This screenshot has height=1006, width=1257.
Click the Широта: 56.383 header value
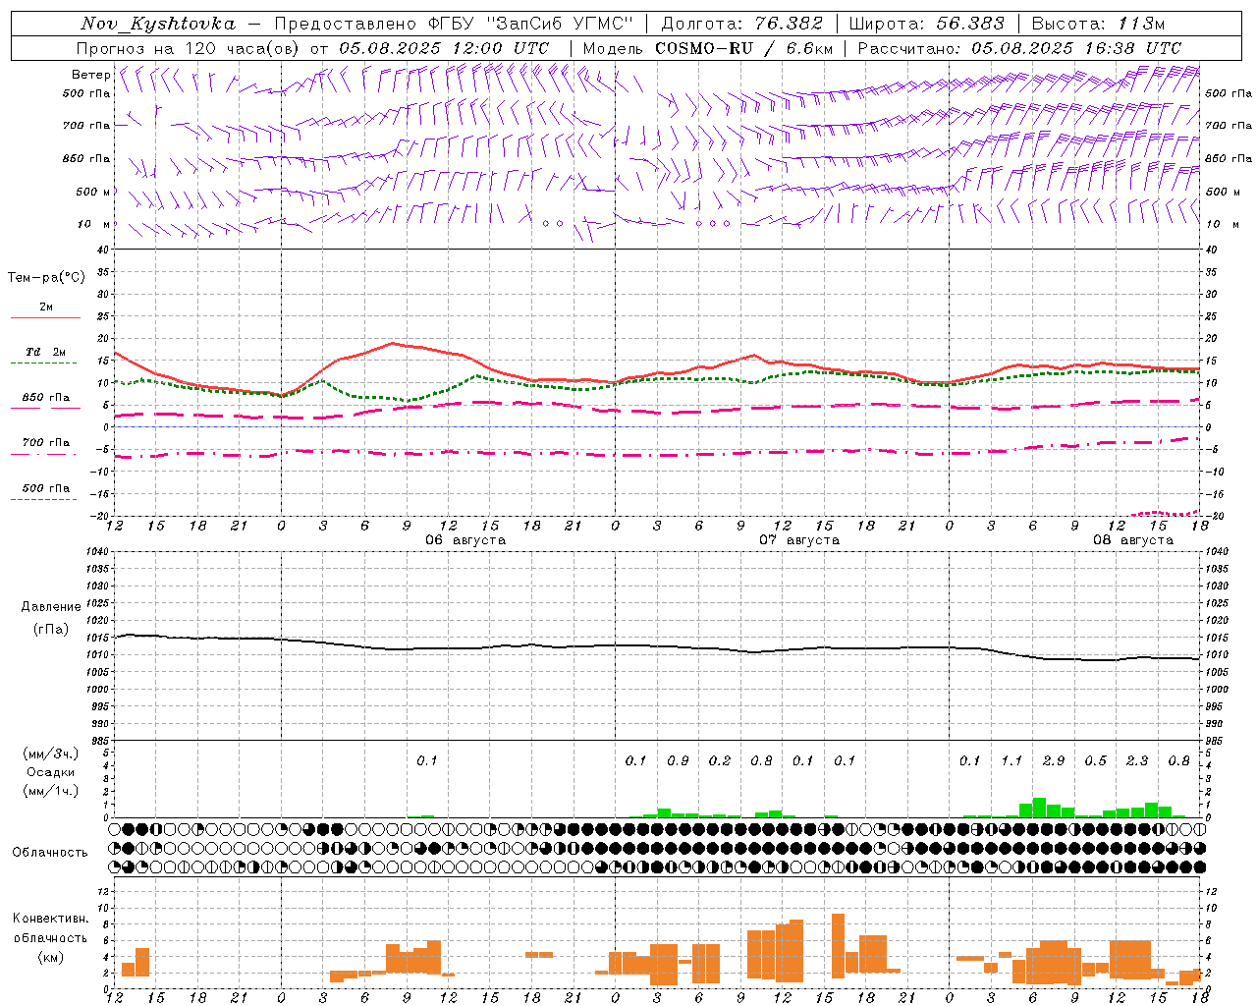pyautogui.click(x=926, y=24)
